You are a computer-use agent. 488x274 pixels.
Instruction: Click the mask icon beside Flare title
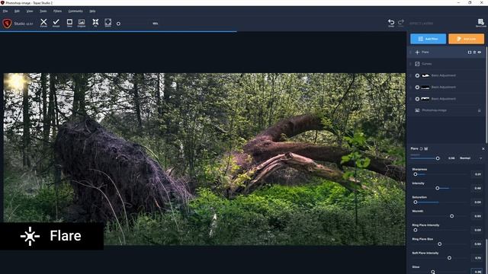click(x=426, y=149)
